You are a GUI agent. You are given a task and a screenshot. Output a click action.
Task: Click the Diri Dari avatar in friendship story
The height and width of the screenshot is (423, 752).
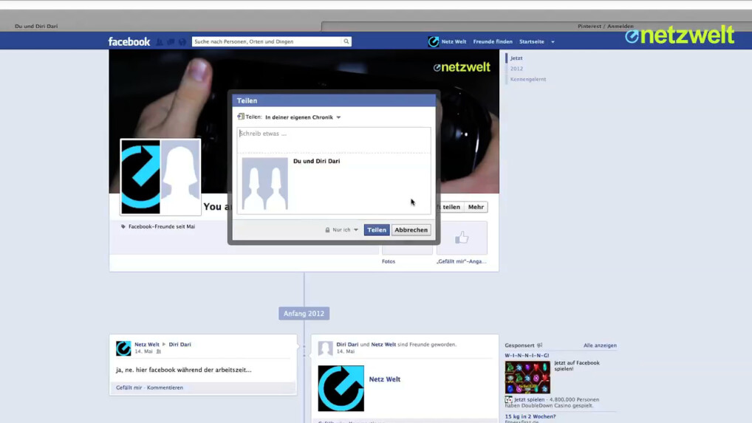(x=325, y=348)
